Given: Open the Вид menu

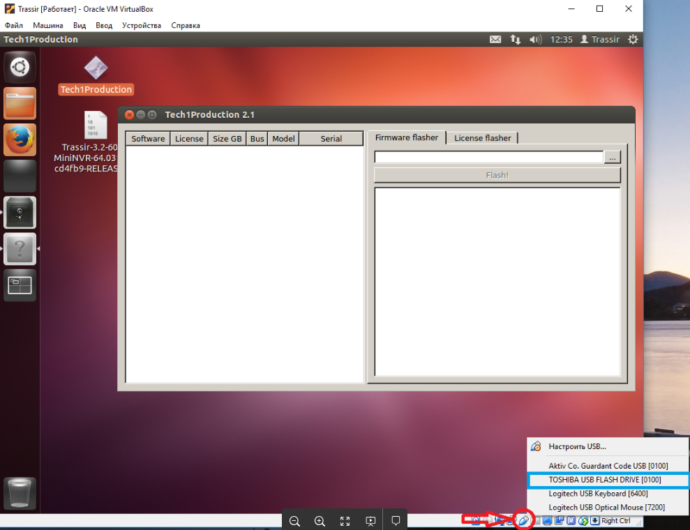Looking at the screenshot, I should pyautogui.click(x=80, y=26).
